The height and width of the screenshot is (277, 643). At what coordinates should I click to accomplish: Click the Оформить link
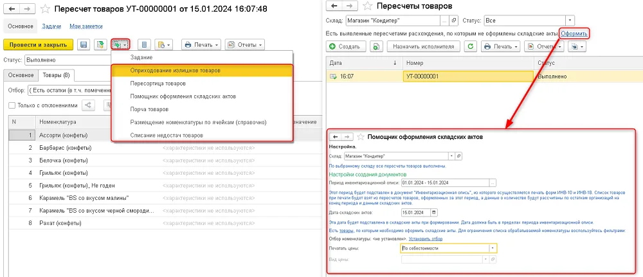click(x=574, y=33)
